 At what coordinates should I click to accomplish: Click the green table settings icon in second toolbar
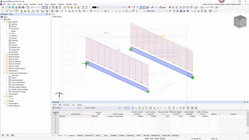tap(210, 11)
